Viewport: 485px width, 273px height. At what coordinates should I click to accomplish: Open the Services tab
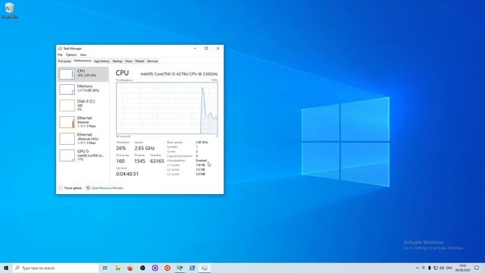tap(152, 61)
